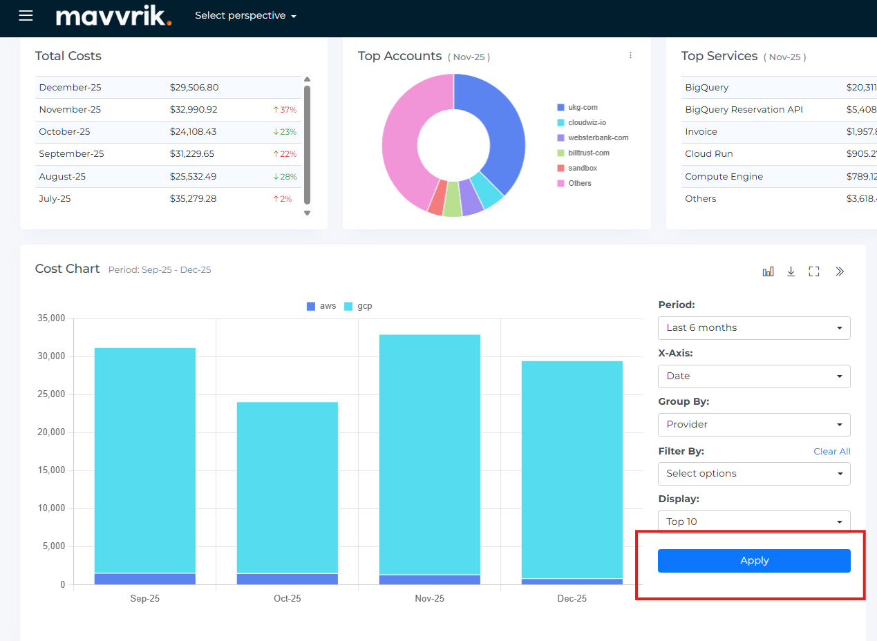Toggle aws series in chart legend
877x641 pixels.
click(x=321, y=306)
